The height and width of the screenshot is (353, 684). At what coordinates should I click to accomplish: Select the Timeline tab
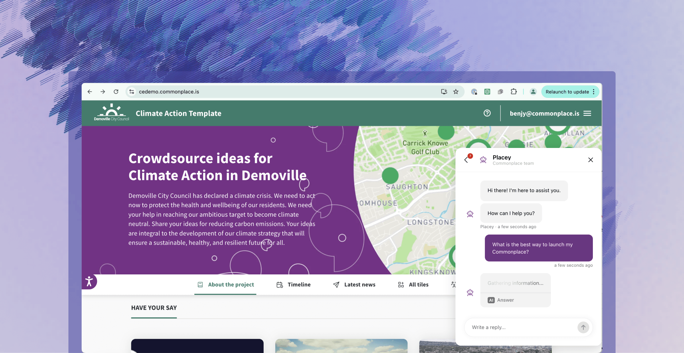pyautogui.click(x=293, y=285)
